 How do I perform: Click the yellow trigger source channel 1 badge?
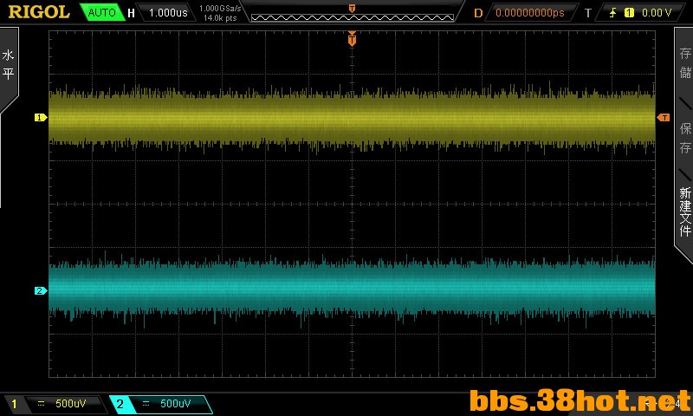click(629, 13)
